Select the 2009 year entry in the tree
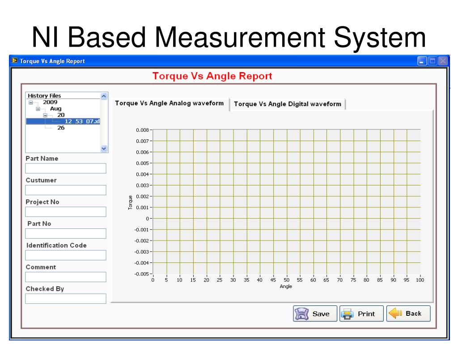This screenshot has width=458, height=344. 50,102
